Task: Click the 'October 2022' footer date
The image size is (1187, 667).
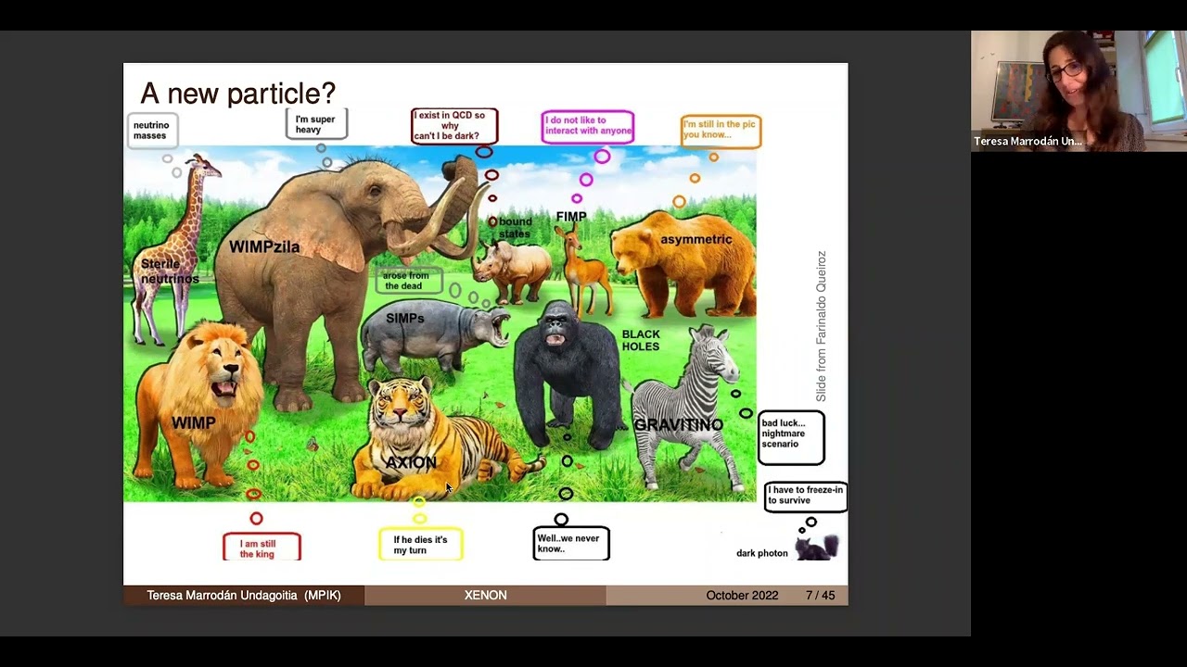Action: click(x=742, y=596)
